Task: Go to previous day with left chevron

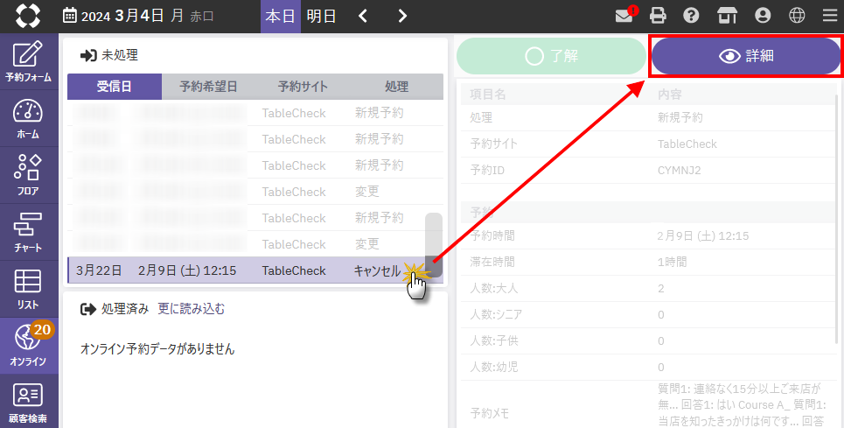Action: [x=363, y=16]
